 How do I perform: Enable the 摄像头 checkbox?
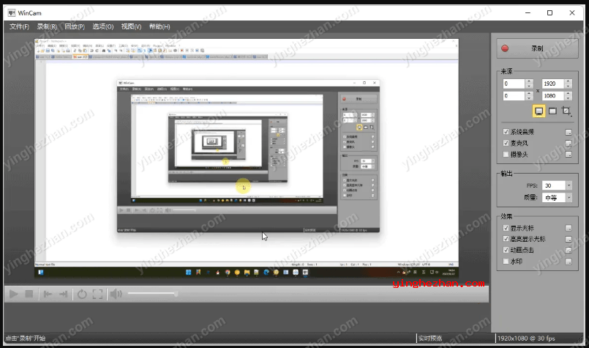click(506, 154)
